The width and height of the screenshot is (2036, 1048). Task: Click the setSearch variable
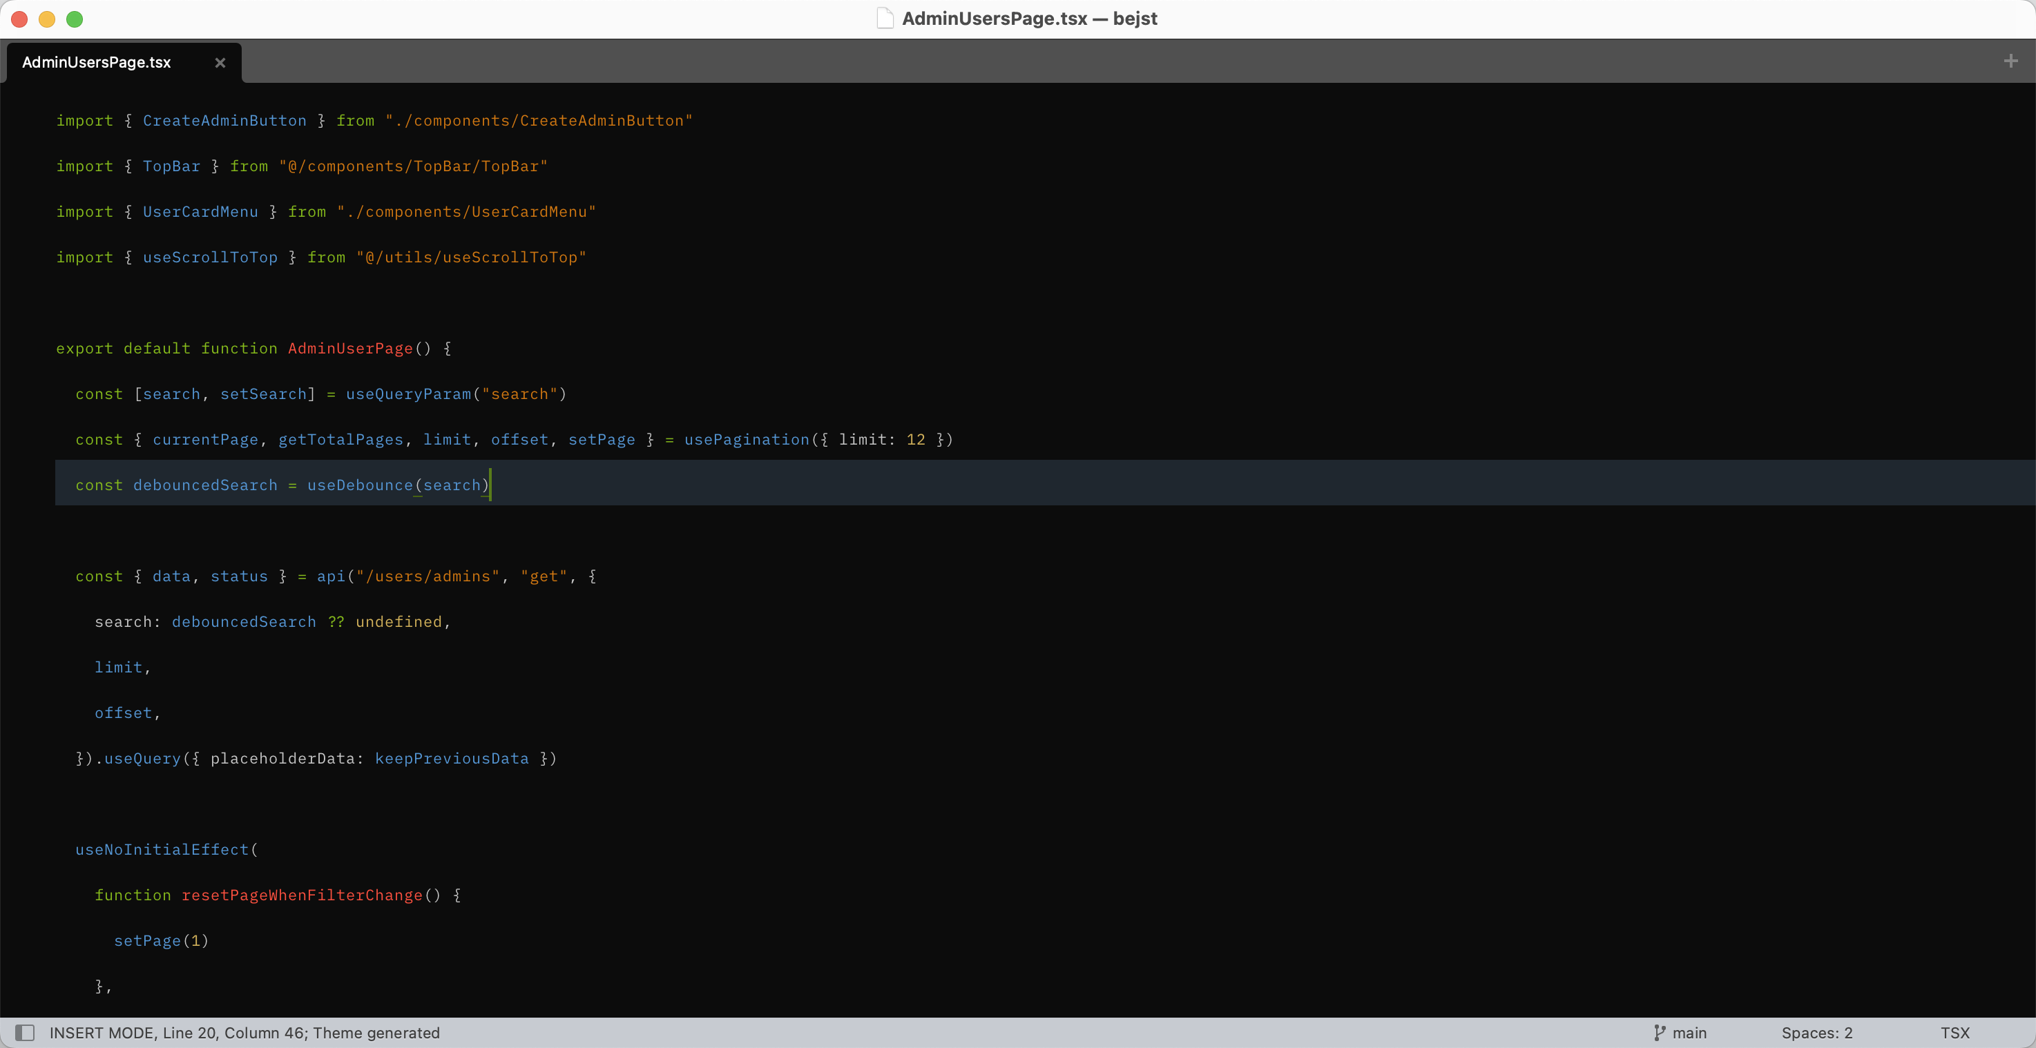(x=263, y=394)
